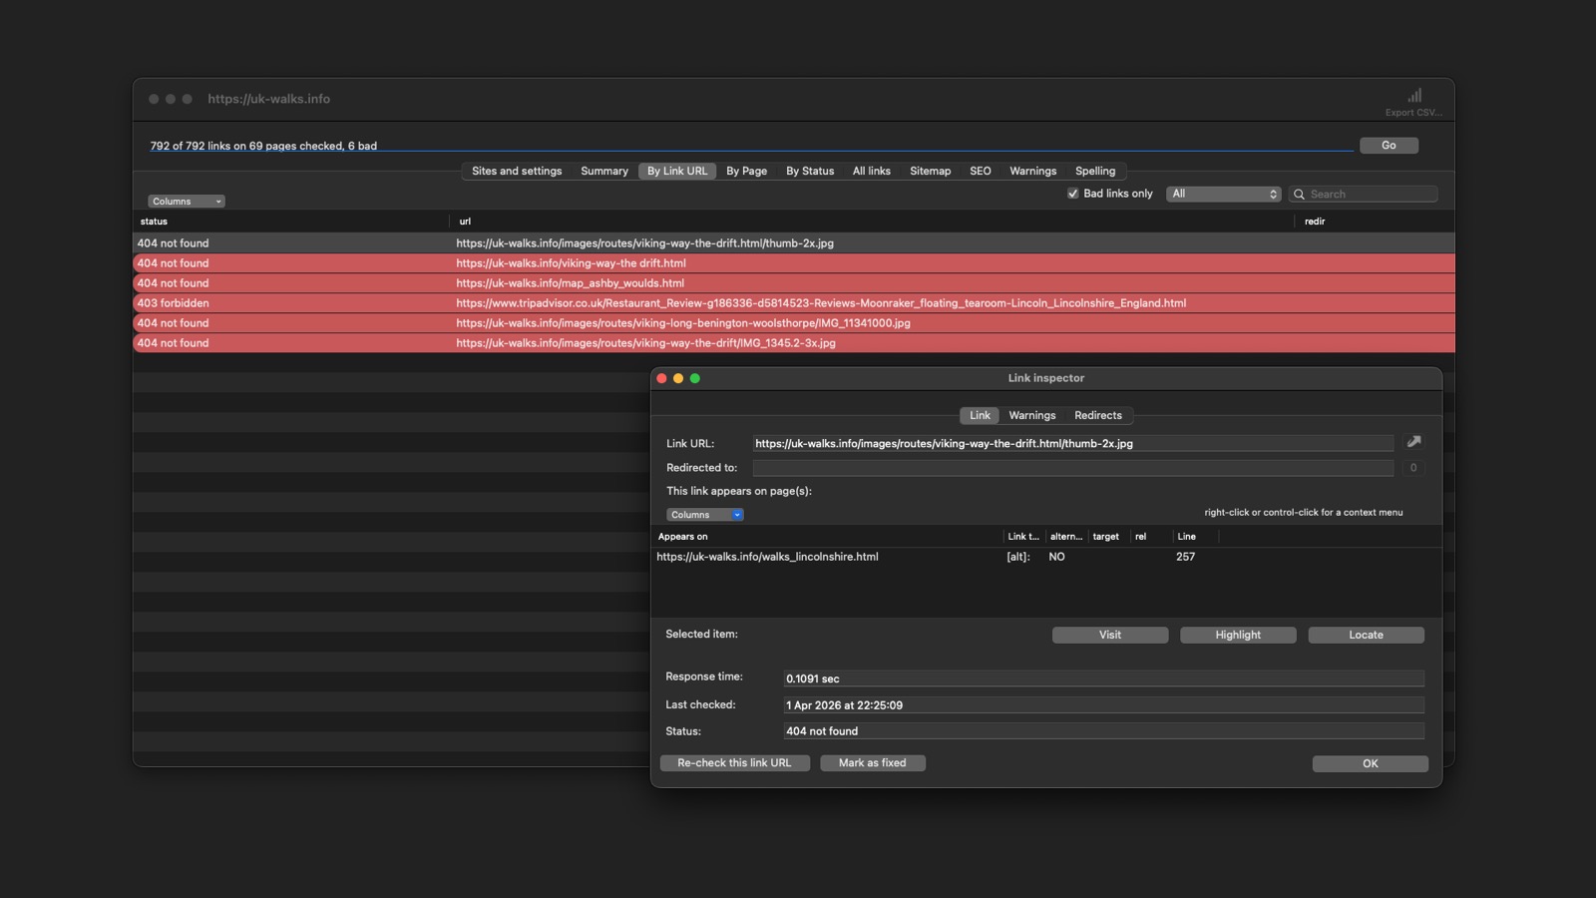Image resolution: width=1596 pixels, height=898 pixels.
Task: Click the search magnifier icon
Action: (1299, 195)
